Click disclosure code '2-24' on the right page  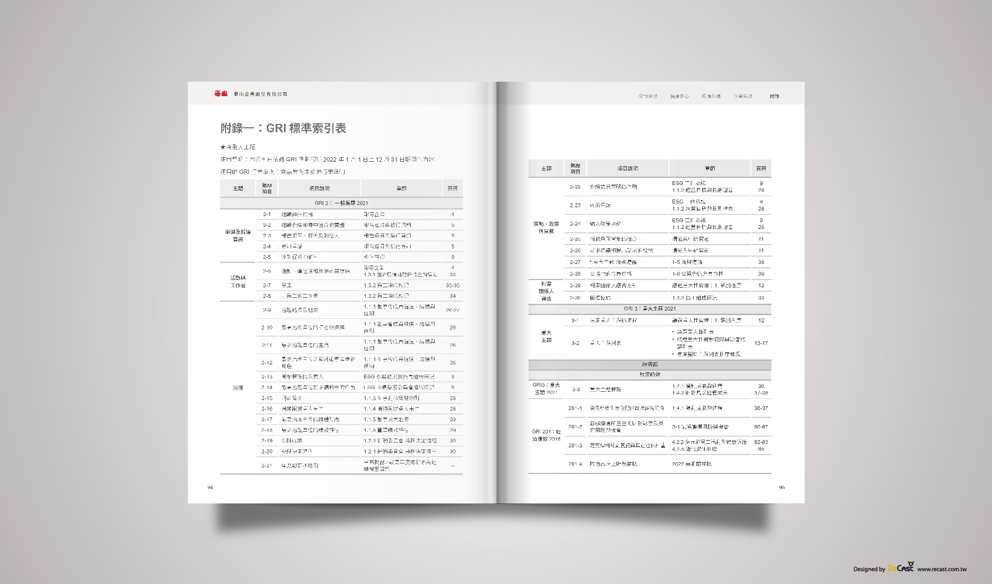(575, 224)
